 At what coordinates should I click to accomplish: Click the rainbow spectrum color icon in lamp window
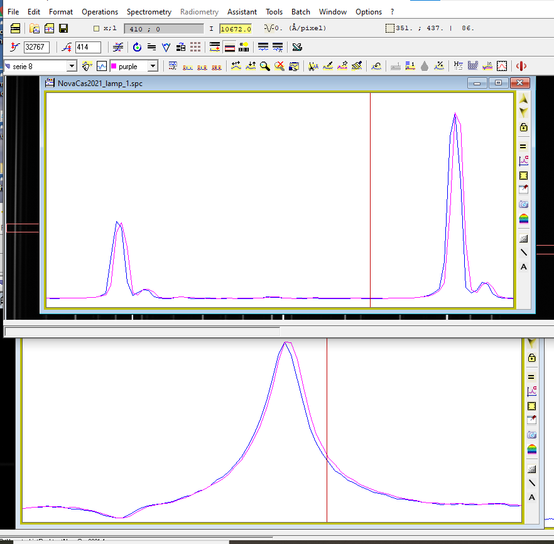pyautogui.click(x=523, y=219)
